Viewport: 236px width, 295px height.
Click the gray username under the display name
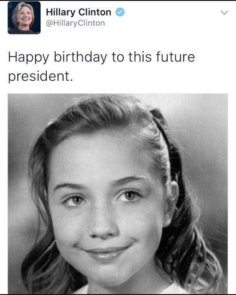coord(75,23)
